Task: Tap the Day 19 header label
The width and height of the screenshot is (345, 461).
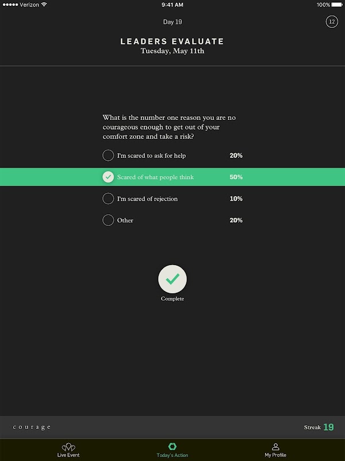Action: pyautogui.click(x=172, y=22)
